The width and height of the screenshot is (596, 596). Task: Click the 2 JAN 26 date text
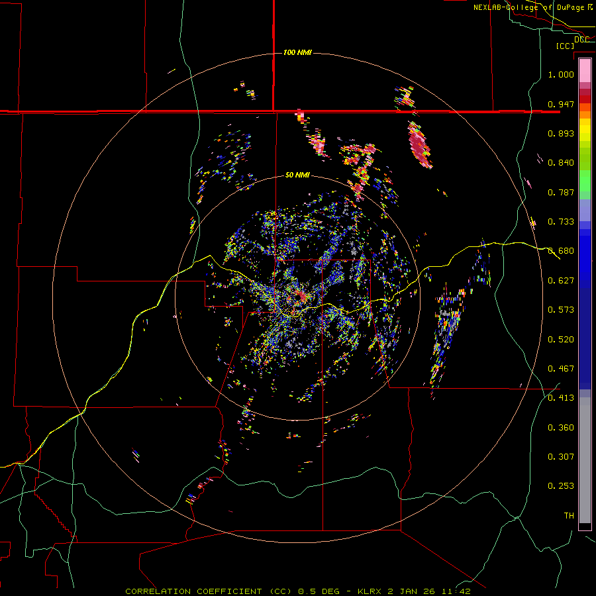[x=413, y=591]
